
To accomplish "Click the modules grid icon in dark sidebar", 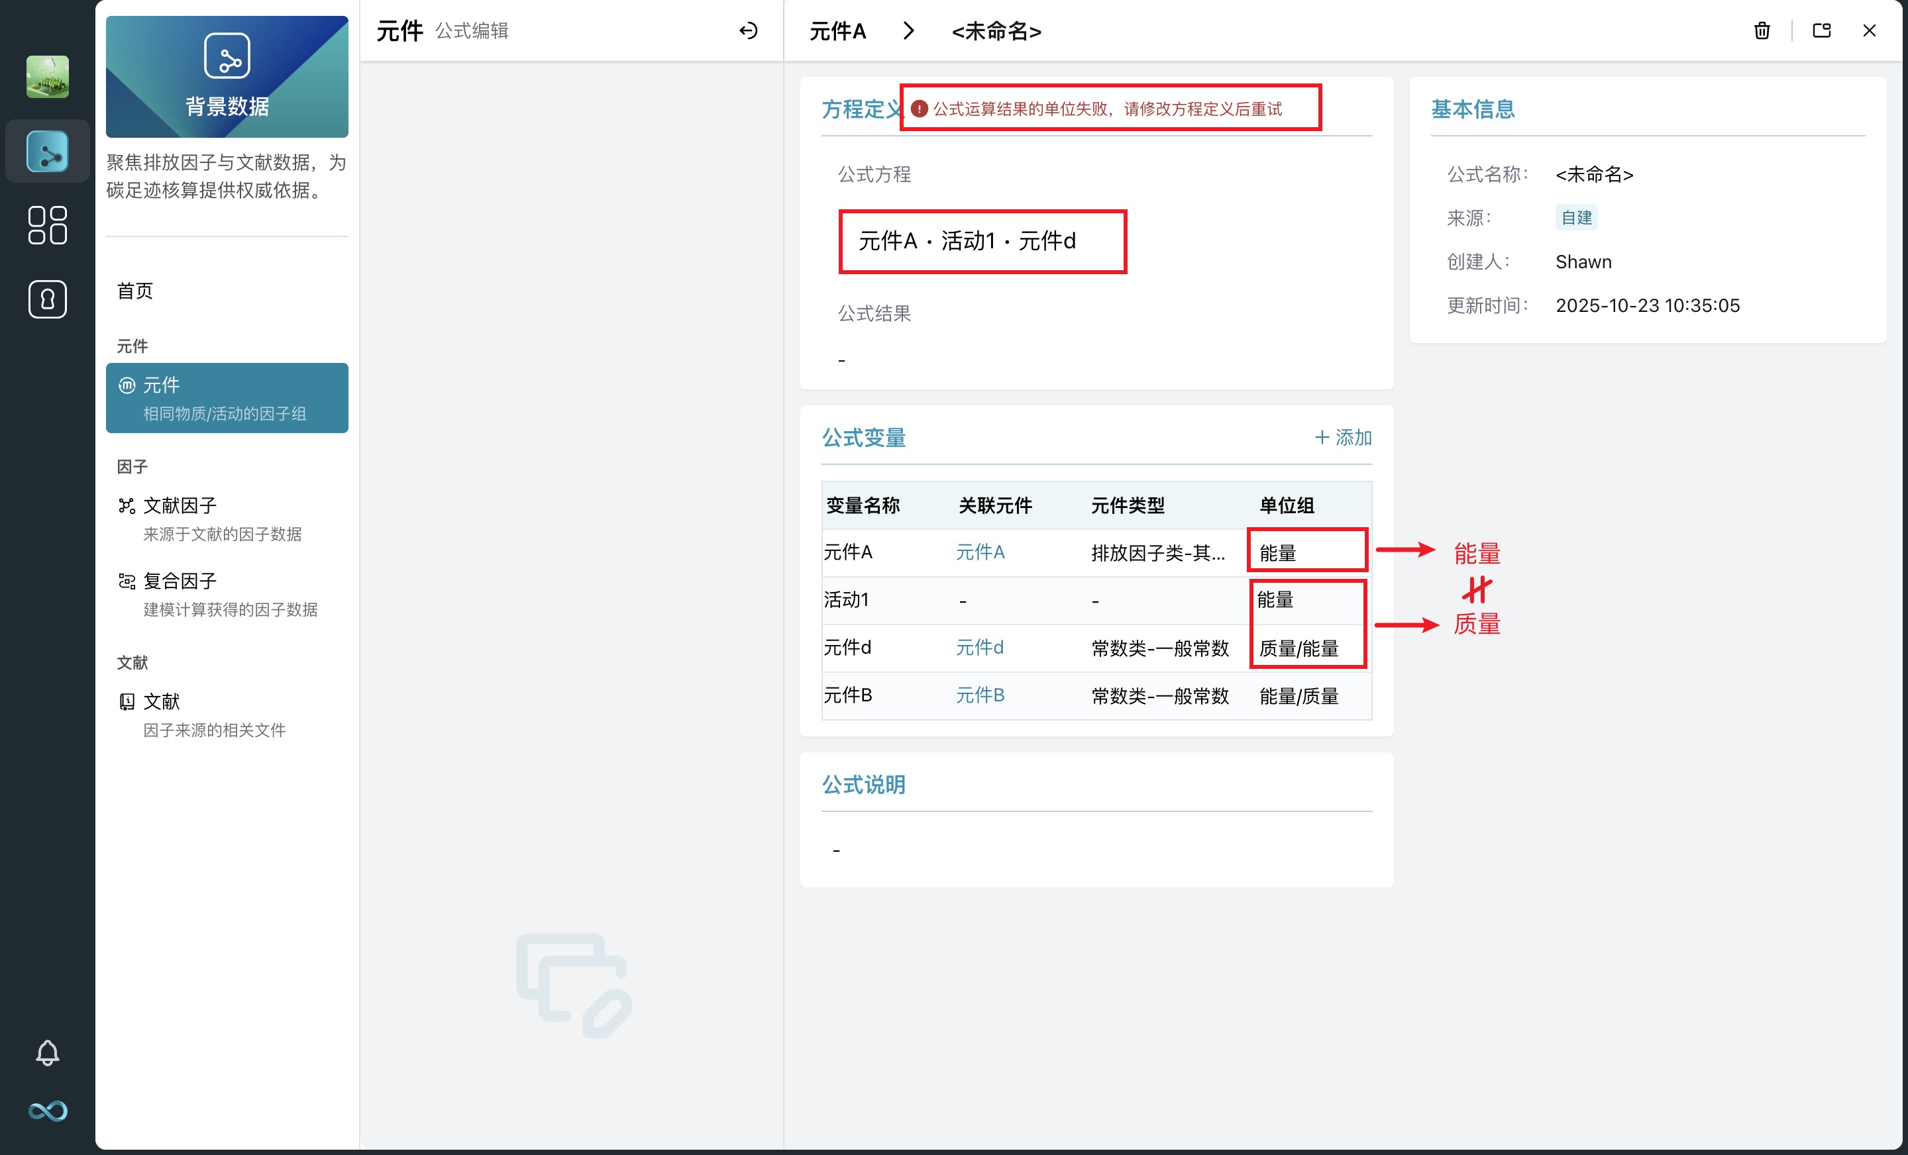I will 46,225.
